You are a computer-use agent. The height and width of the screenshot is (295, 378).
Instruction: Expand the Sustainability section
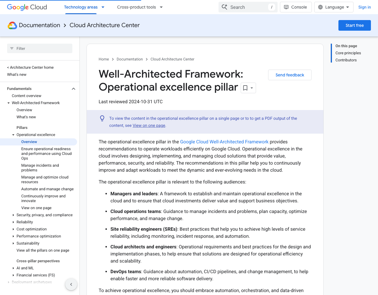tap(13, 243)
